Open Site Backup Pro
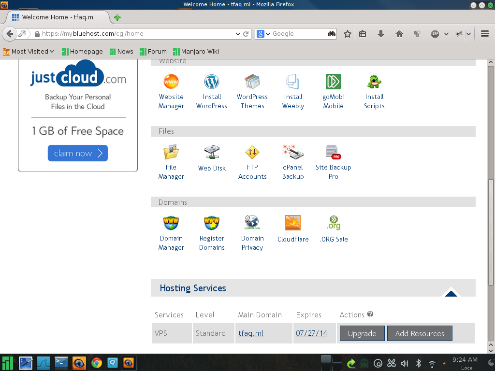495x371 pixels. [333, 153]
